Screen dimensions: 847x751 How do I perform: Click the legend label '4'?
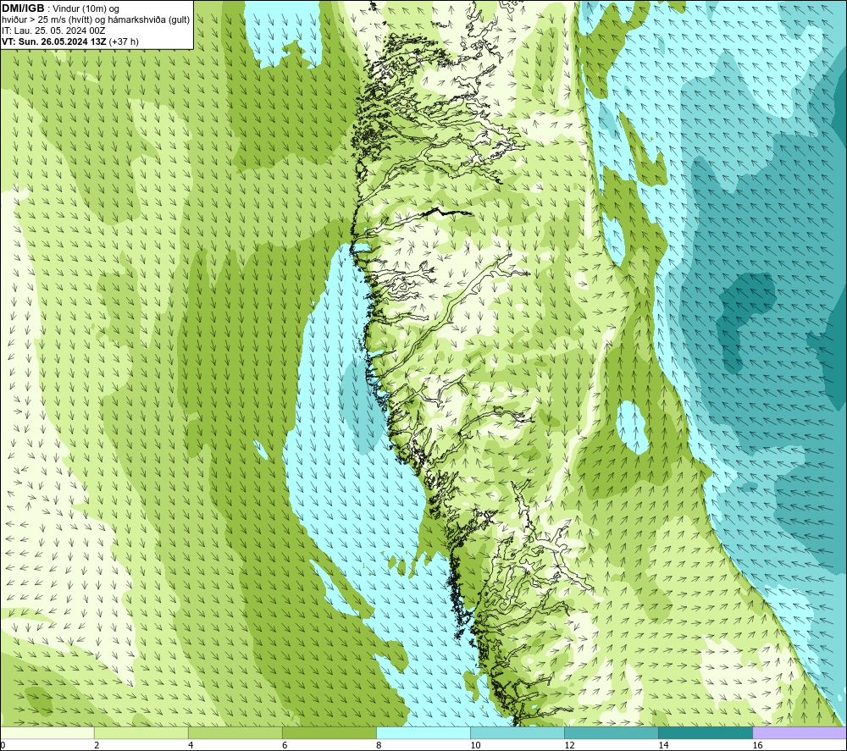pos(191,745)
